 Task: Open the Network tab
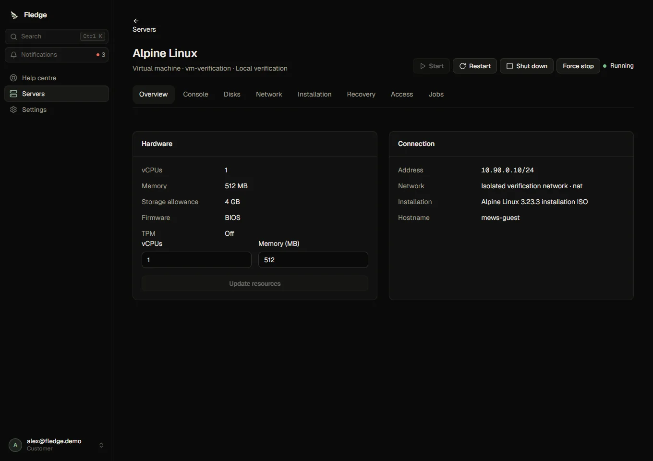click(269, 95)
